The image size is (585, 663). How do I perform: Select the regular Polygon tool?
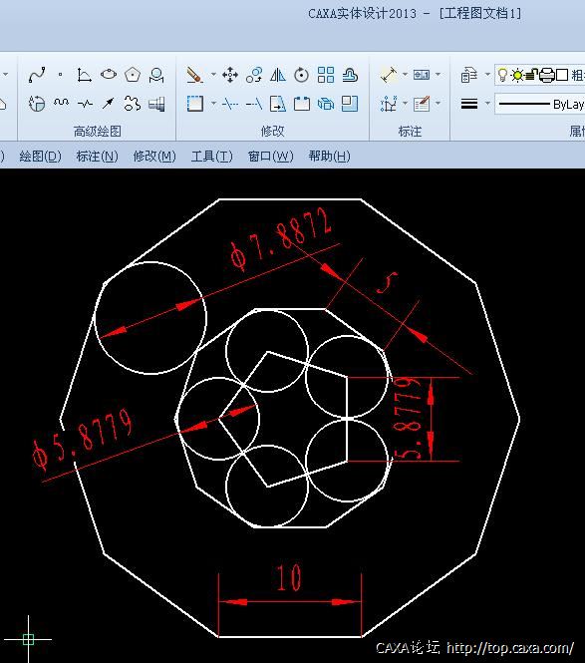click(x=133, y=75)
